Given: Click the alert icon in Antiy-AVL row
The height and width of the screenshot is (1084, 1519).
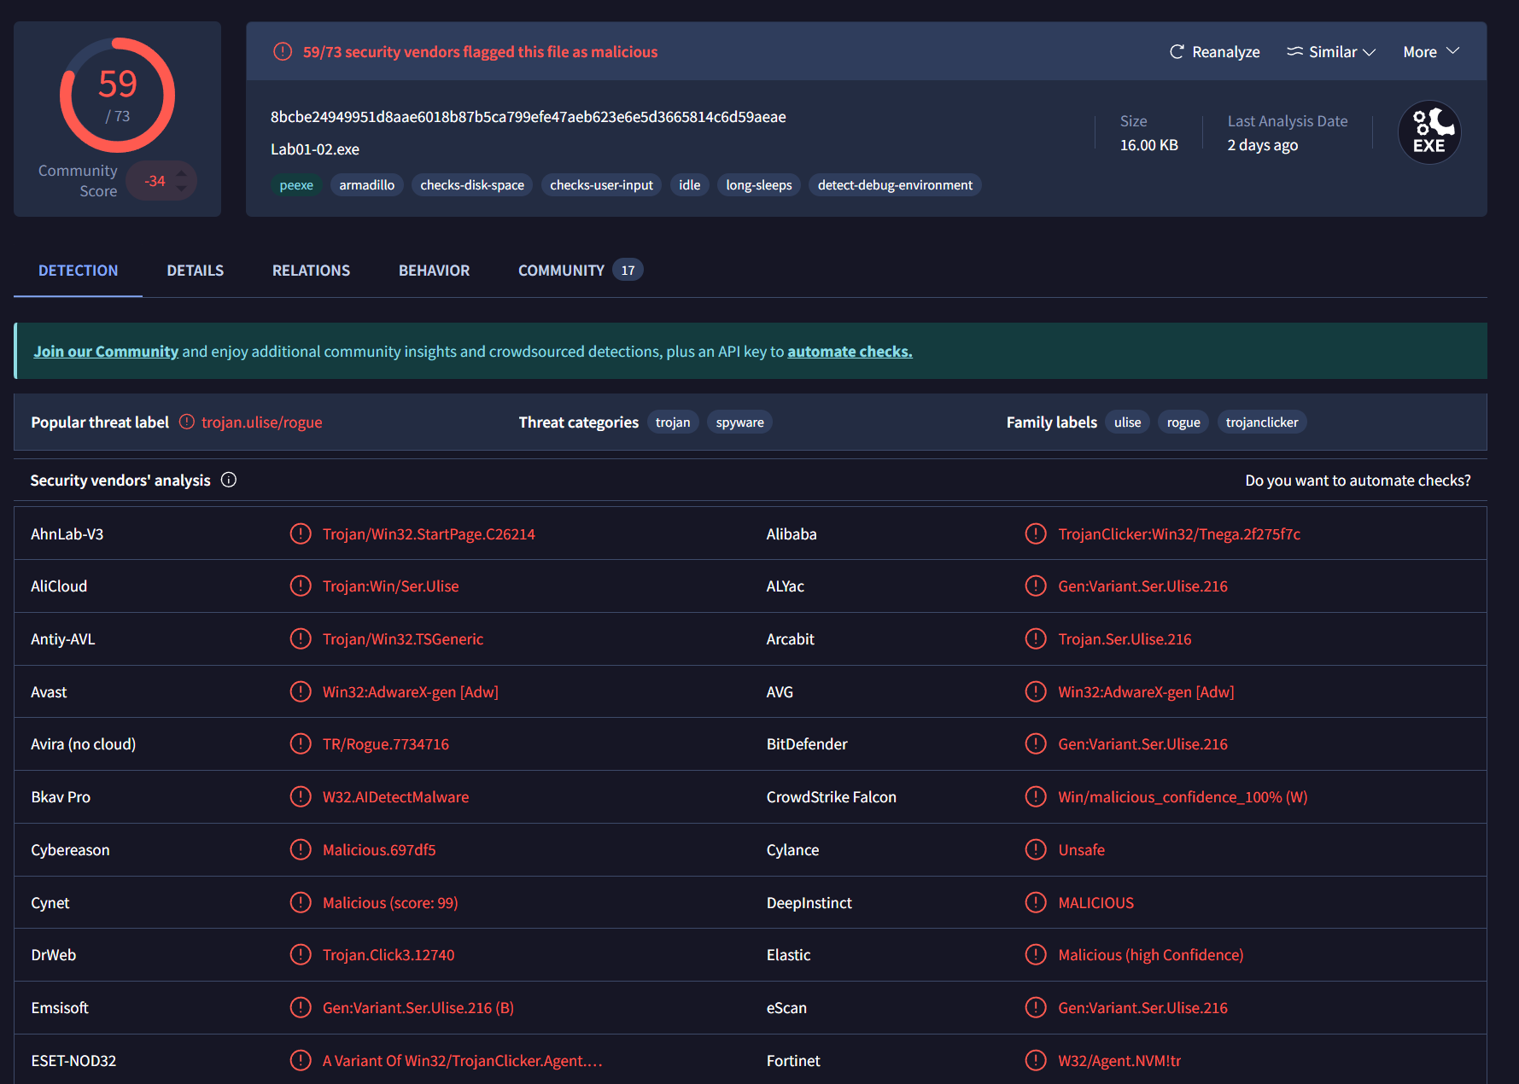Looking at the screenshot, I should (x=301, y=638).
